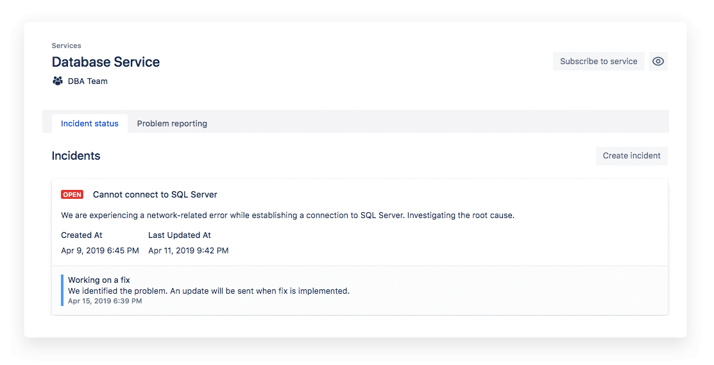The width and height of the screenshot is (714, 365).
Task: Click the blue bar beside the update
Action: point(62,291)
